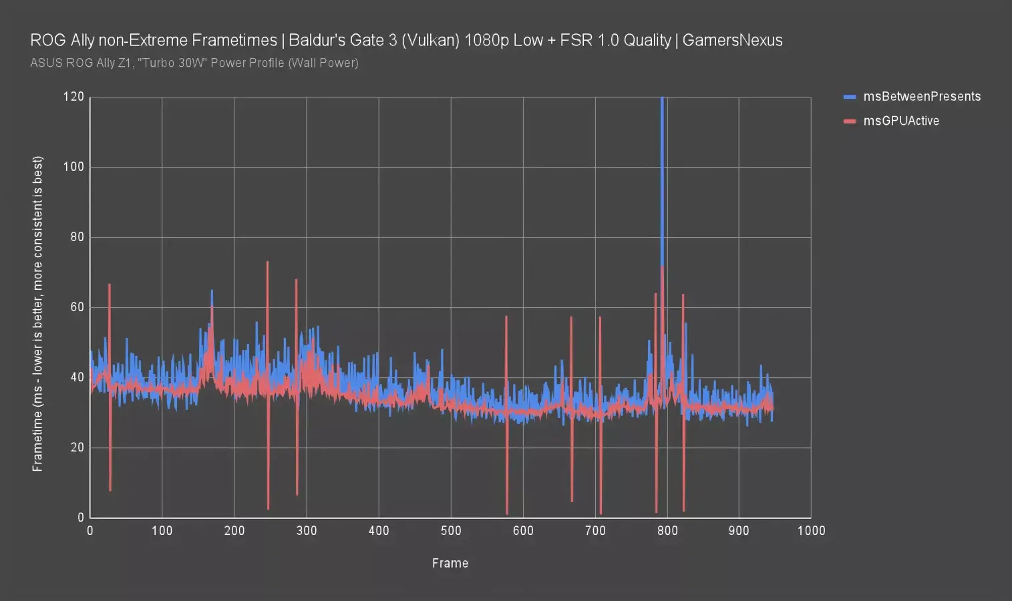Click the 300 label on the x-axis
This screenshot has width=1012, height=601.
(x=307, y=531)
